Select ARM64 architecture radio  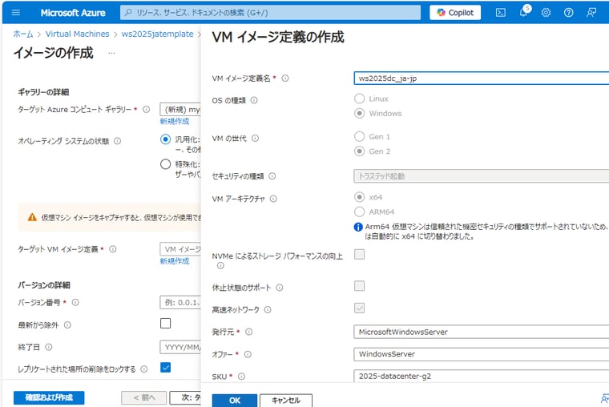click(360, 212)
